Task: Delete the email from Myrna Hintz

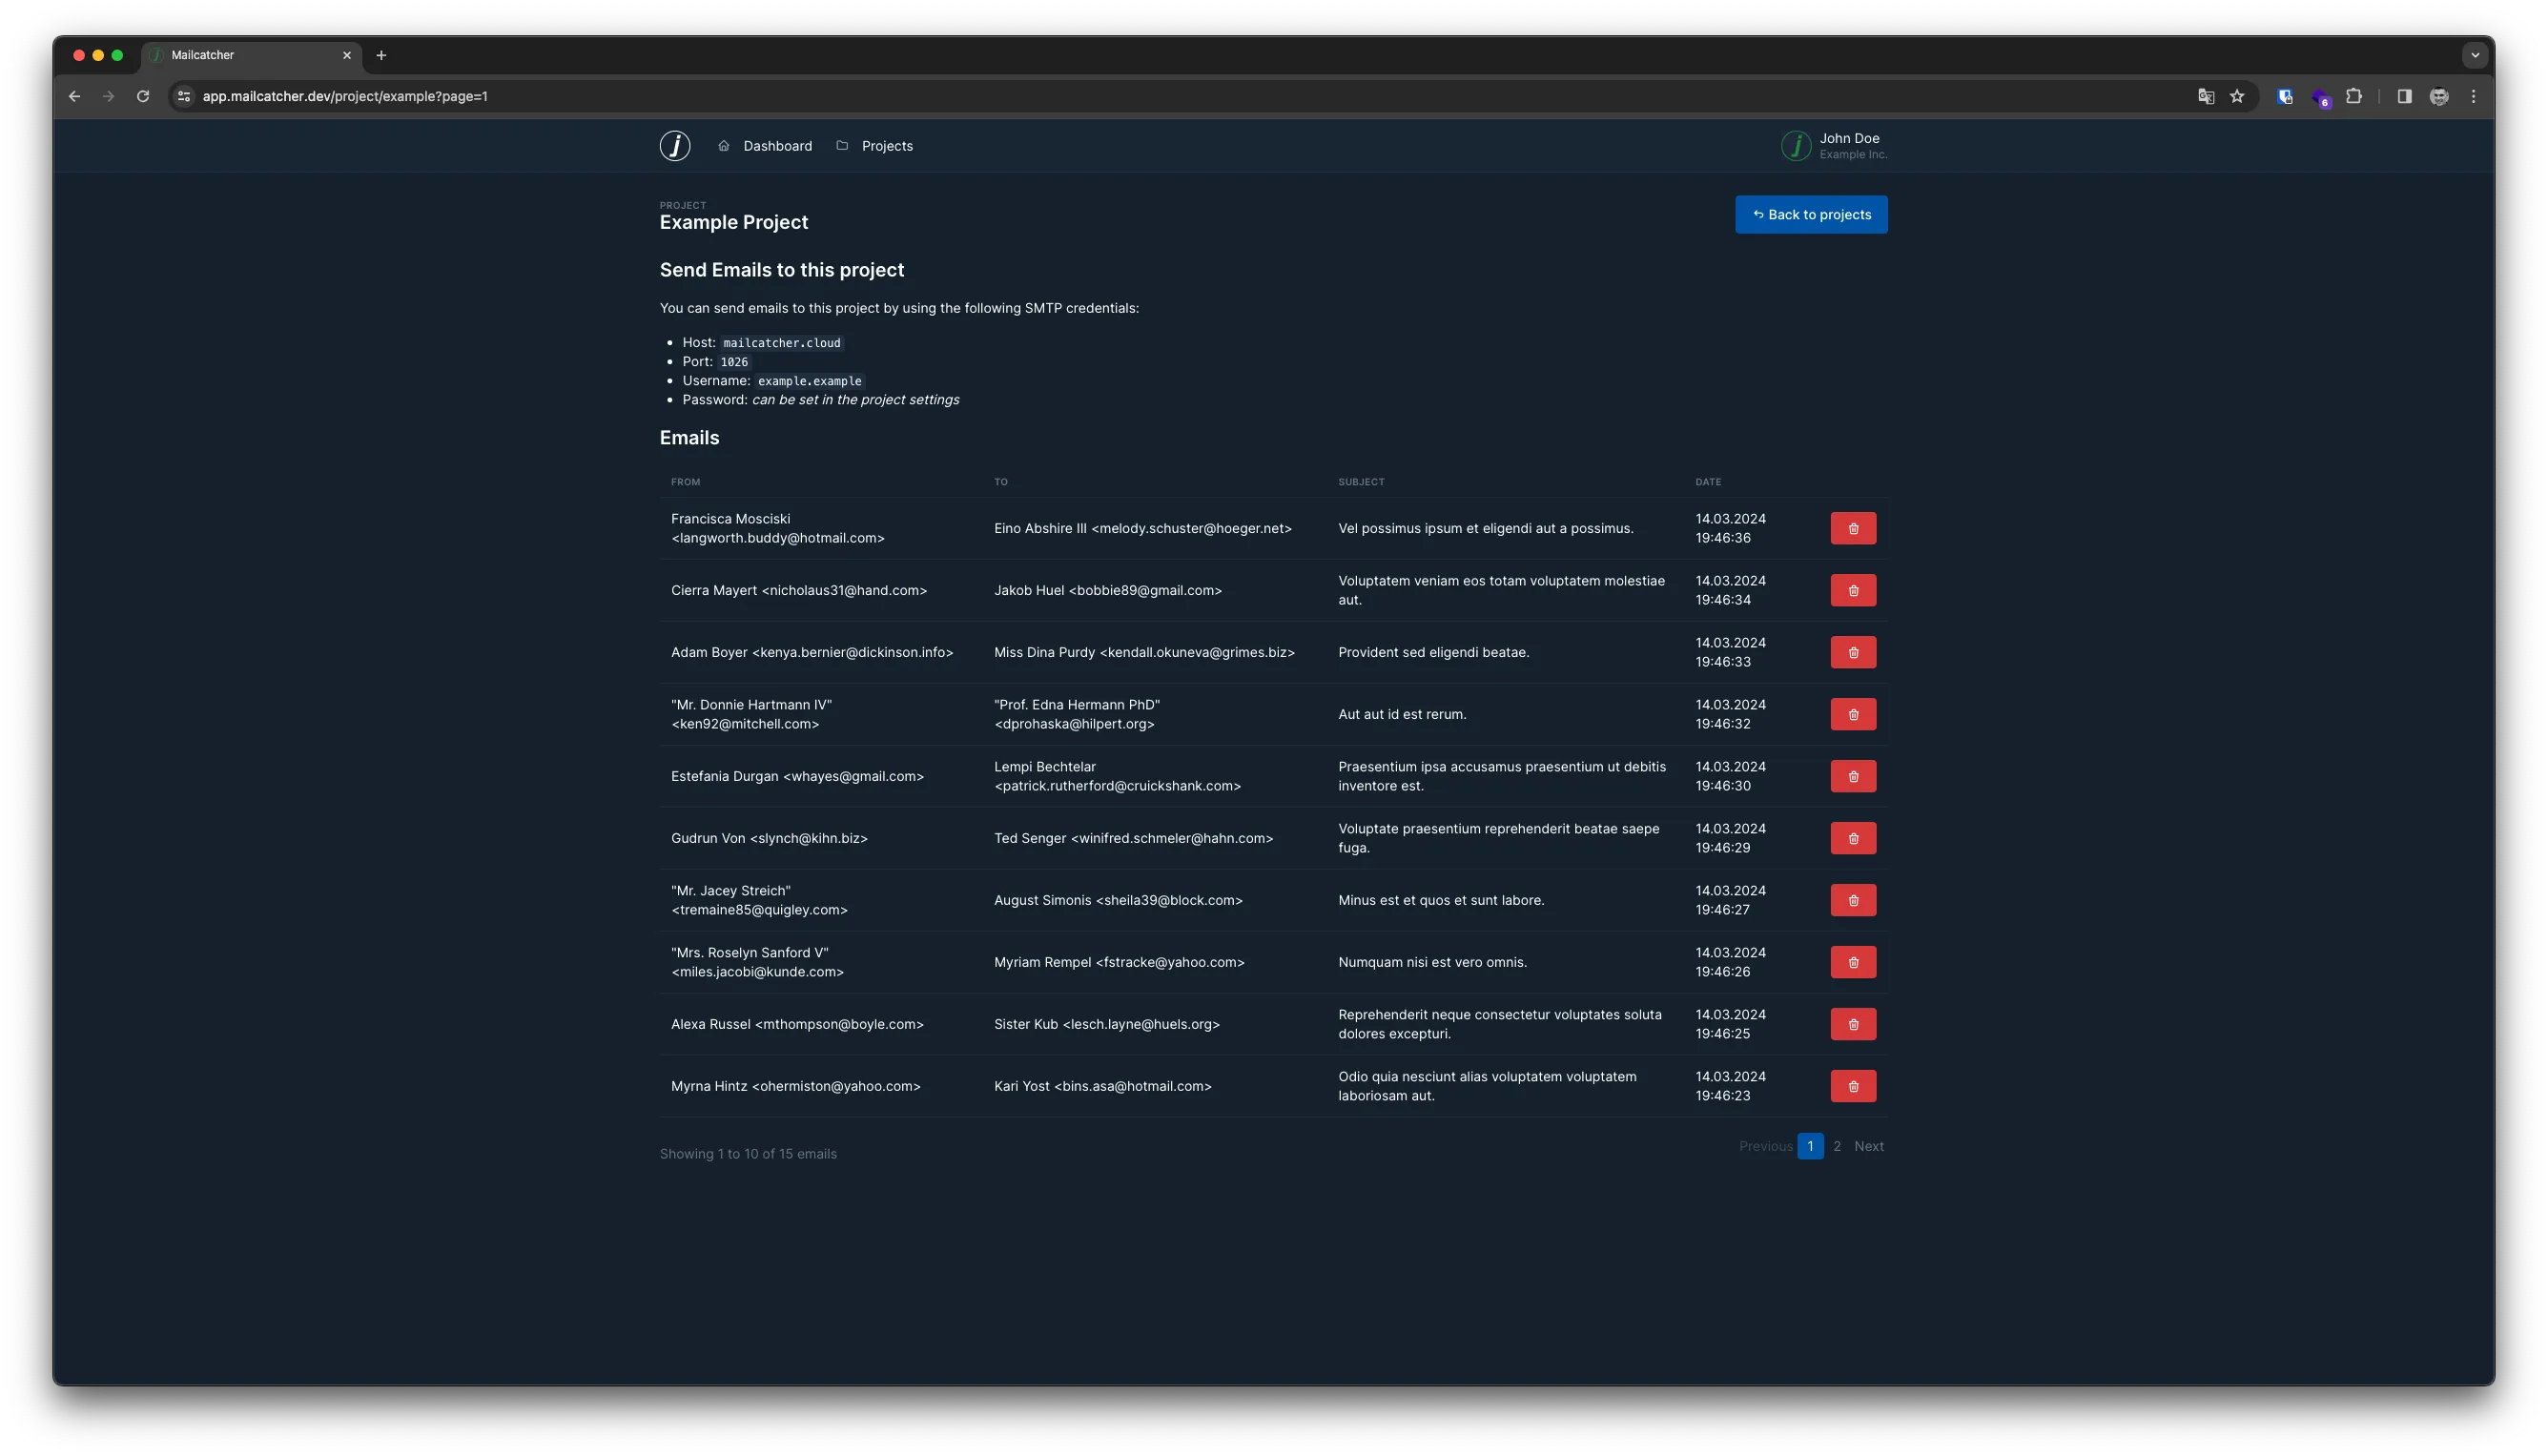Action: point(1853,1086)
